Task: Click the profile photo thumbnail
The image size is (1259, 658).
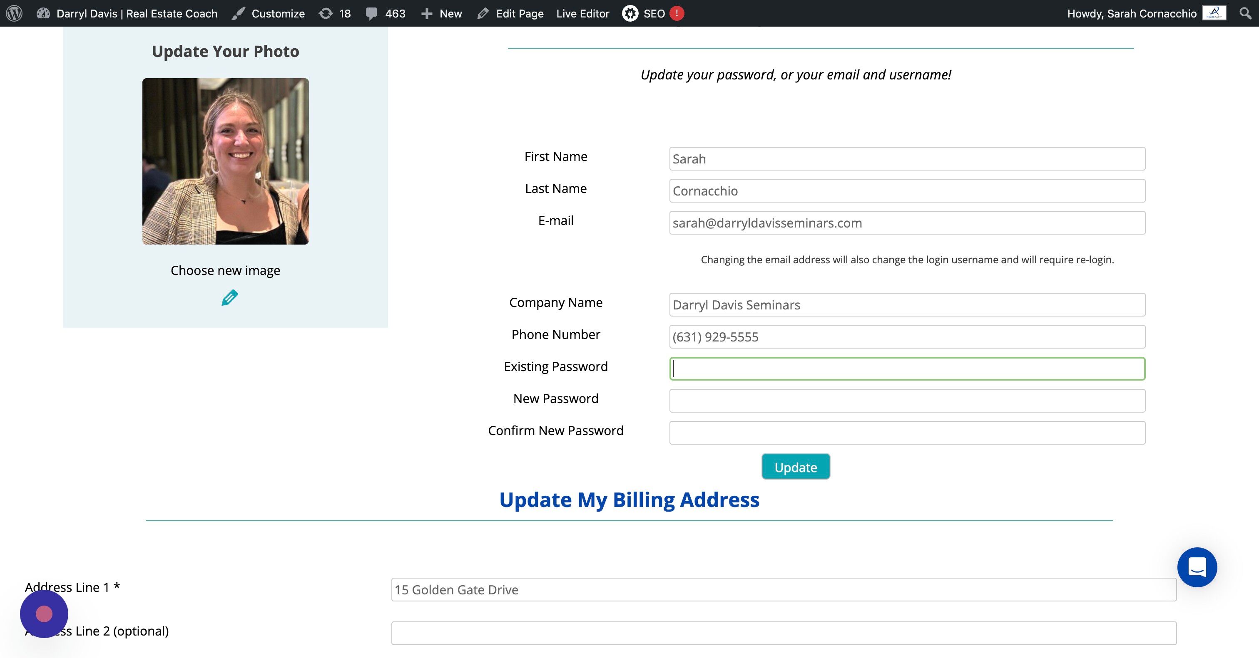Action: [x=225, y=161]
